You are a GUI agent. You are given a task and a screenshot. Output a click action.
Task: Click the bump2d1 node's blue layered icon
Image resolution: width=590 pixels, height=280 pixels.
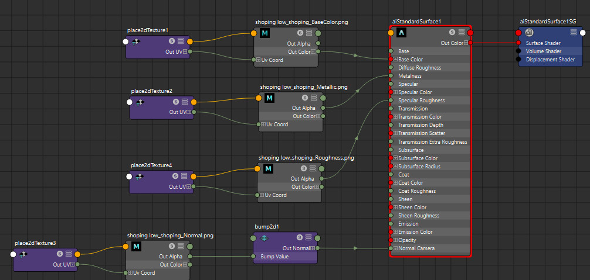[265, 238]
